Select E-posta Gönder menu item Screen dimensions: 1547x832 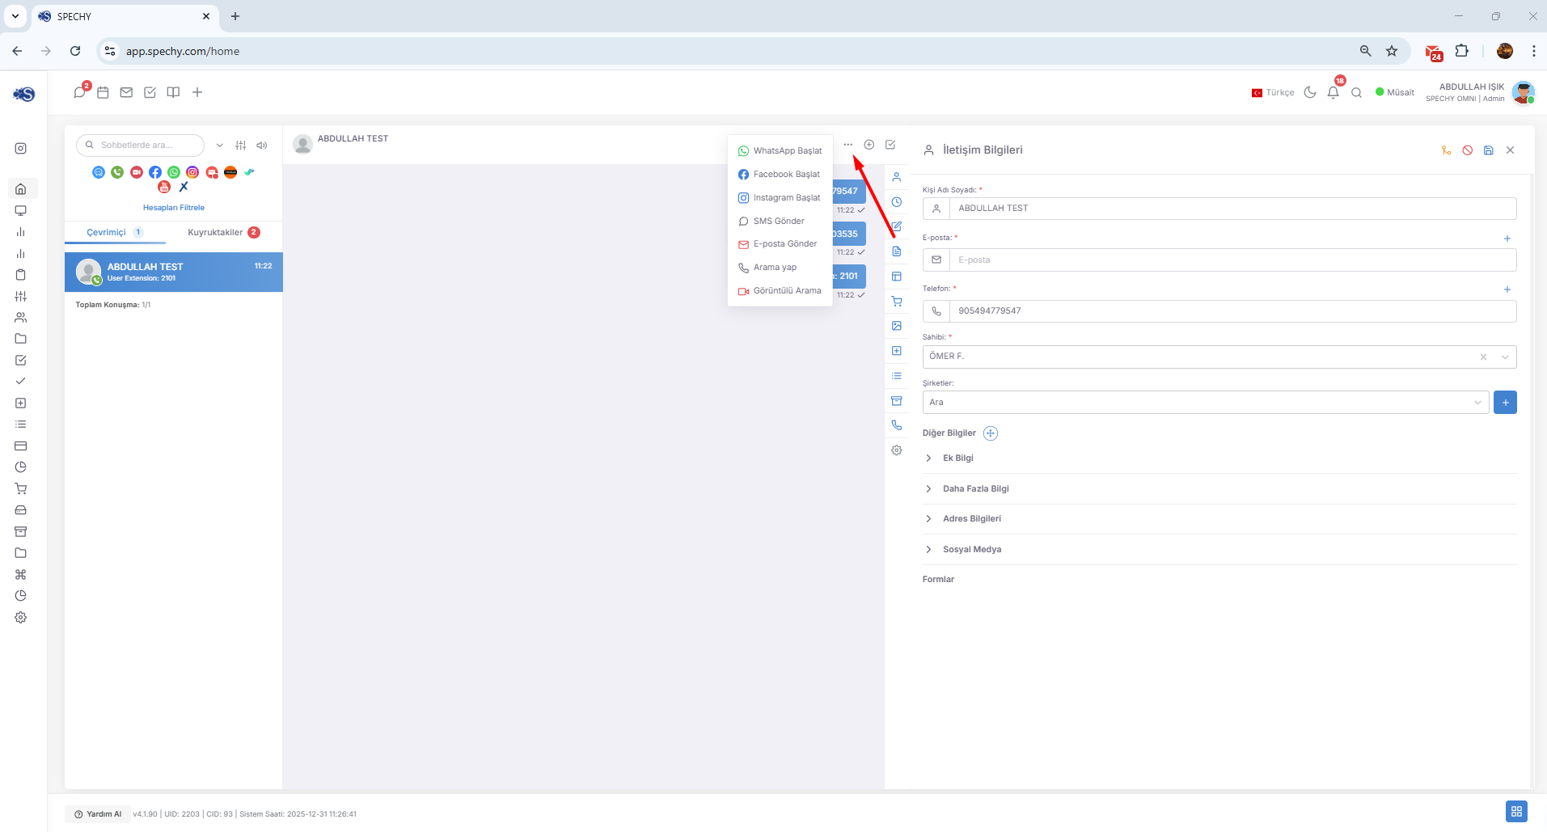pos(780,244)
